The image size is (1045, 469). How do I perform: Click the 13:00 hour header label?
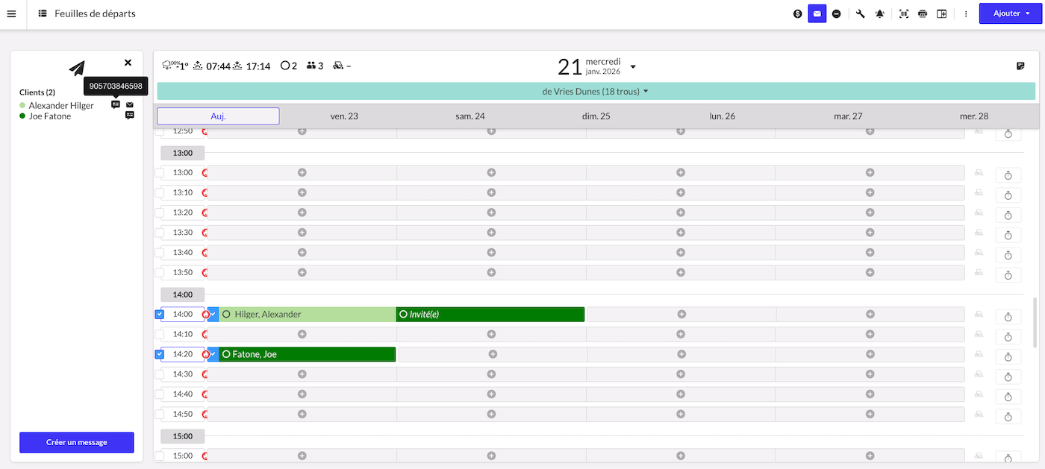click(183, 153)
